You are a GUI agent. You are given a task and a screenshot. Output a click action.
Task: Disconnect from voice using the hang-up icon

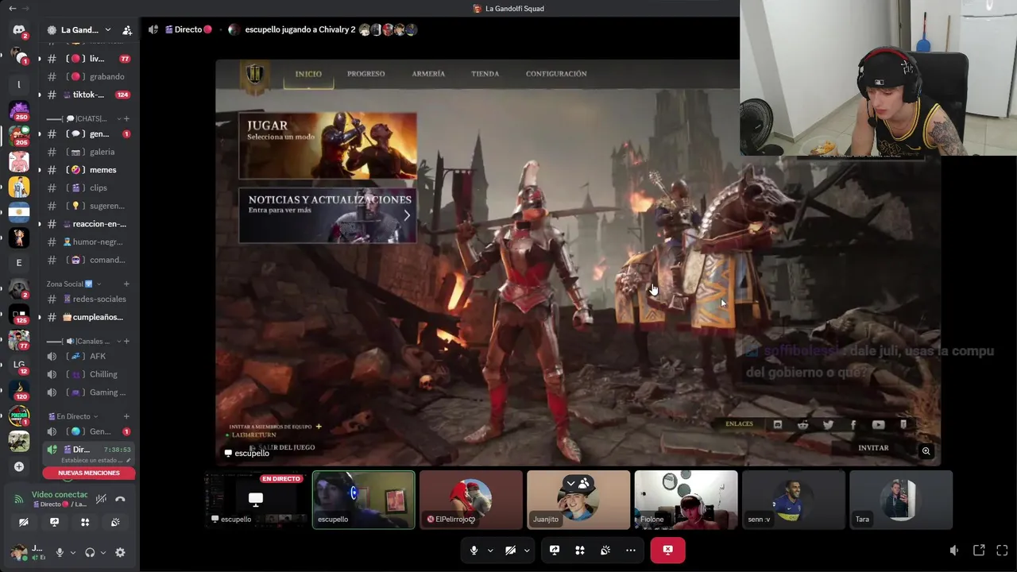click(x=120, y=499)
